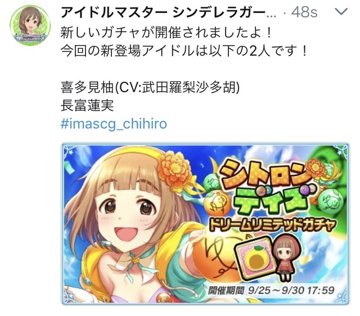Open the #imascg_chihiro hashtag

114,124
